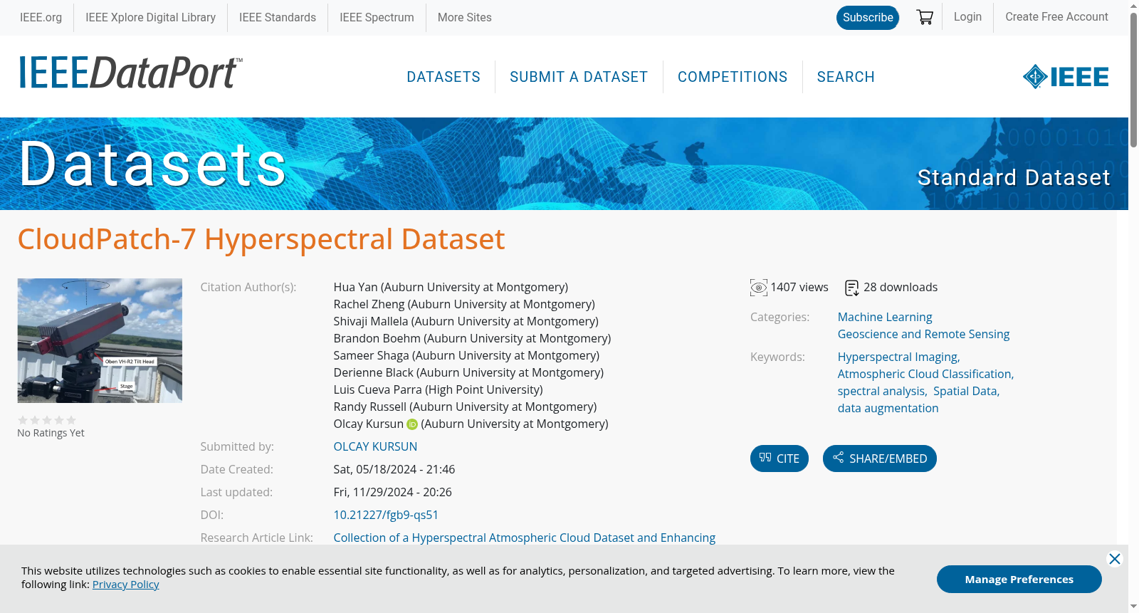
Task: Click the spectral analysis keyword
Action: pyautogui.click(x=882, y=391)
